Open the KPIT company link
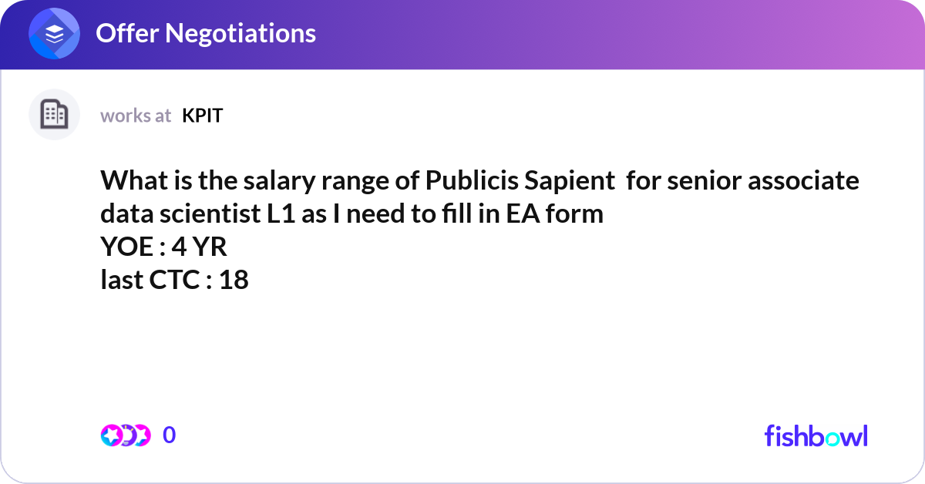The width and height of the screenshot is (925, 484). point(202,115)
